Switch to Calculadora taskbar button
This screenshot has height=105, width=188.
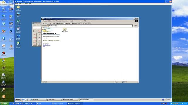(x=38, y=100)
